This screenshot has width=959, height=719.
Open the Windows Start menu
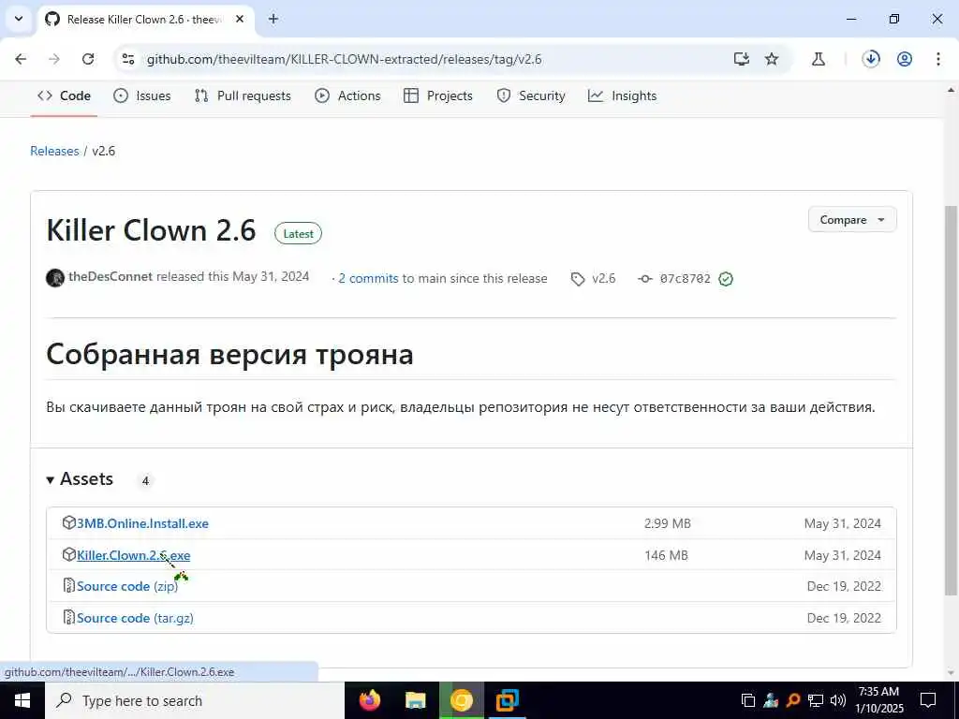click(x=22, y=700)
